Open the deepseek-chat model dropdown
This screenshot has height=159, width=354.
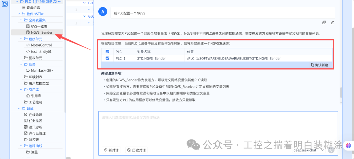point(309,150)
